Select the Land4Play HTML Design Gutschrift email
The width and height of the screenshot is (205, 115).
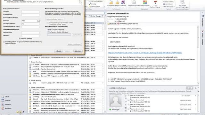[66, 57]
